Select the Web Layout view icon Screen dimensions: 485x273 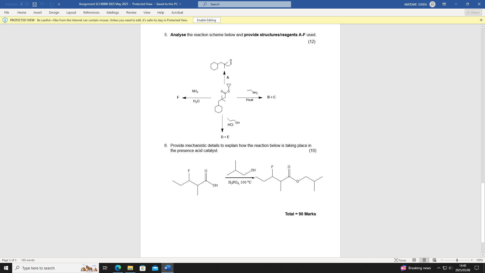click(434, 260)
